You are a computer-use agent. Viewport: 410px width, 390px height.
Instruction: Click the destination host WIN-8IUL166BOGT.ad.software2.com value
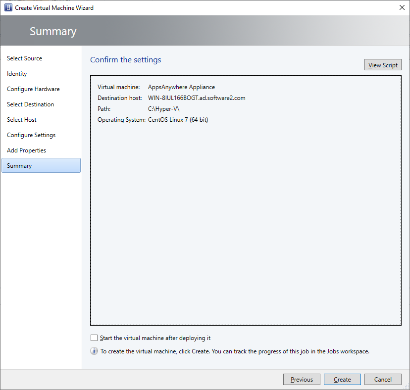pos(197,98)
